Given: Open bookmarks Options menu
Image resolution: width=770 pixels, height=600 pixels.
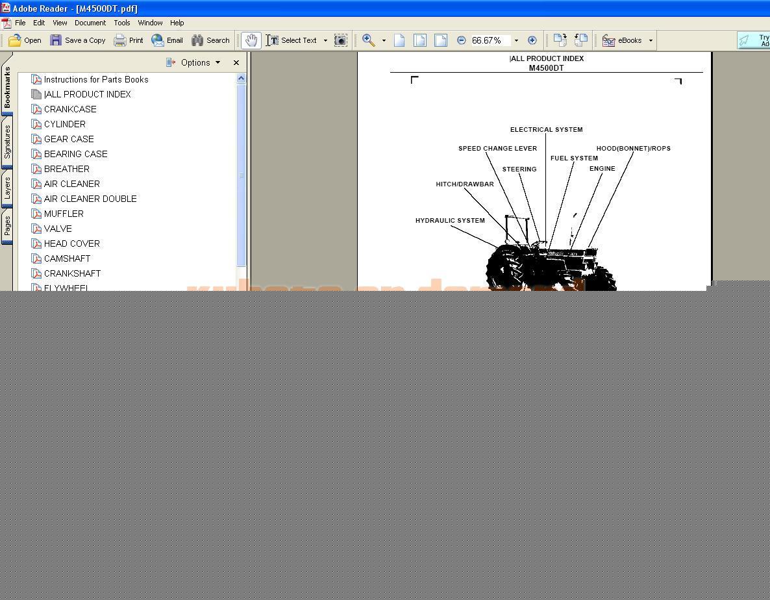Looking at the screenshot, I should tap(193, 62).
